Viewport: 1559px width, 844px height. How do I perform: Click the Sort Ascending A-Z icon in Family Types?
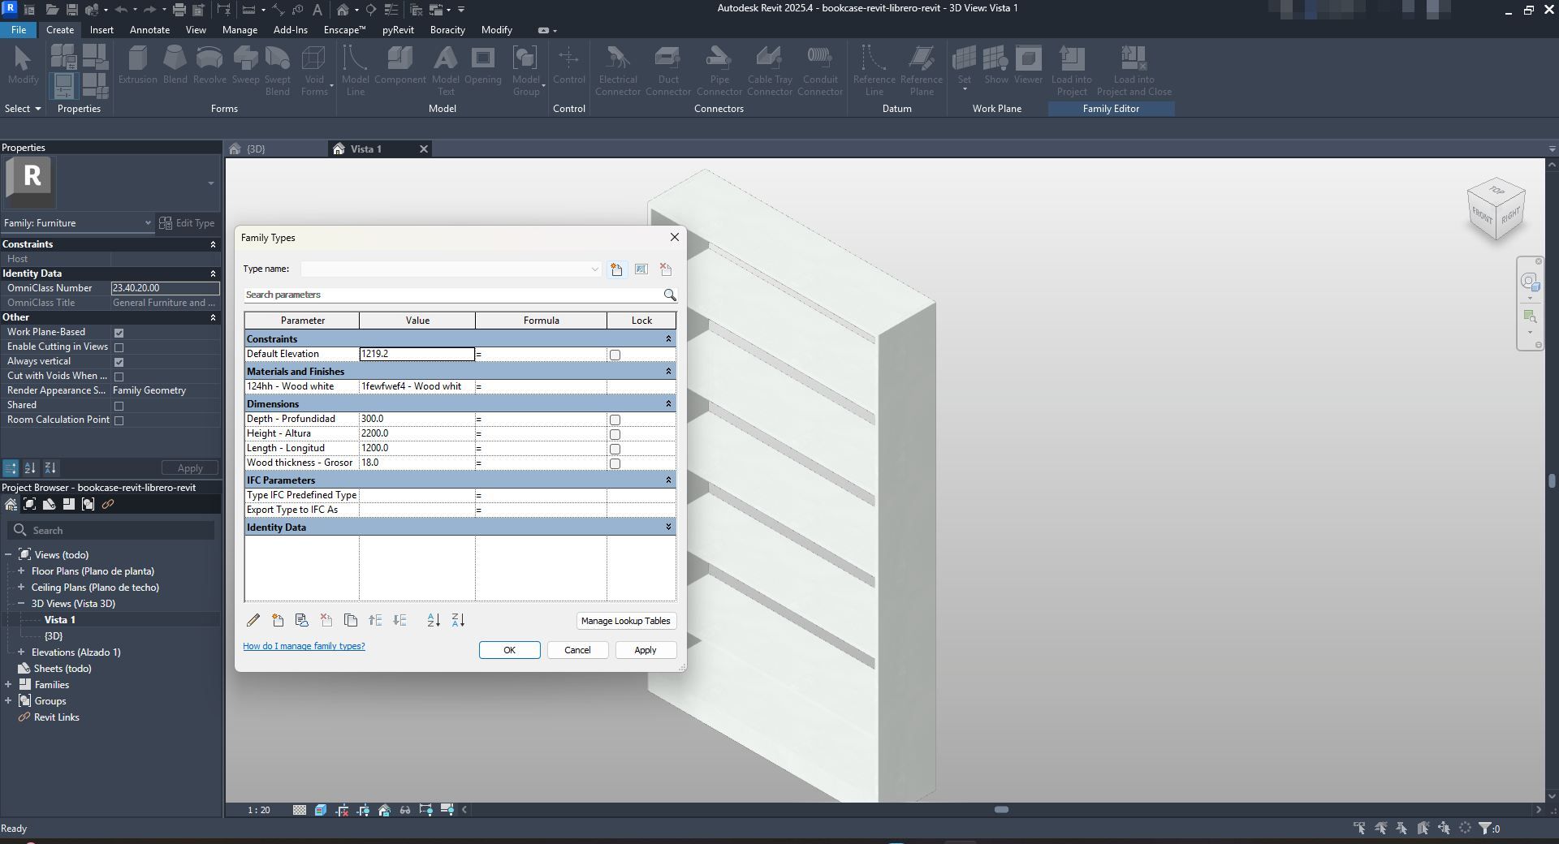click(434, 620)
